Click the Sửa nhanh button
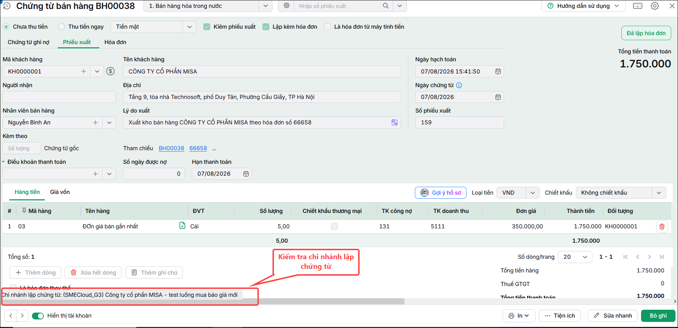This screenshot has width=678, height=328. 613,316
